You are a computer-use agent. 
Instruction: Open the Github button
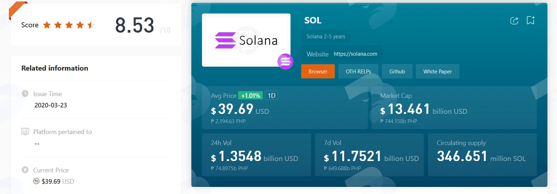(x=397, y=71)
